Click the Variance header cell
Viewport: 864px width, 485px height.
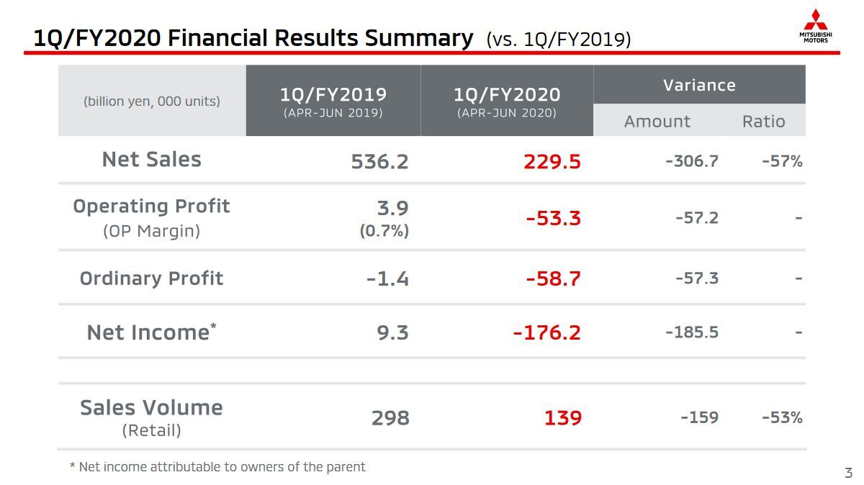coord(699,85)
